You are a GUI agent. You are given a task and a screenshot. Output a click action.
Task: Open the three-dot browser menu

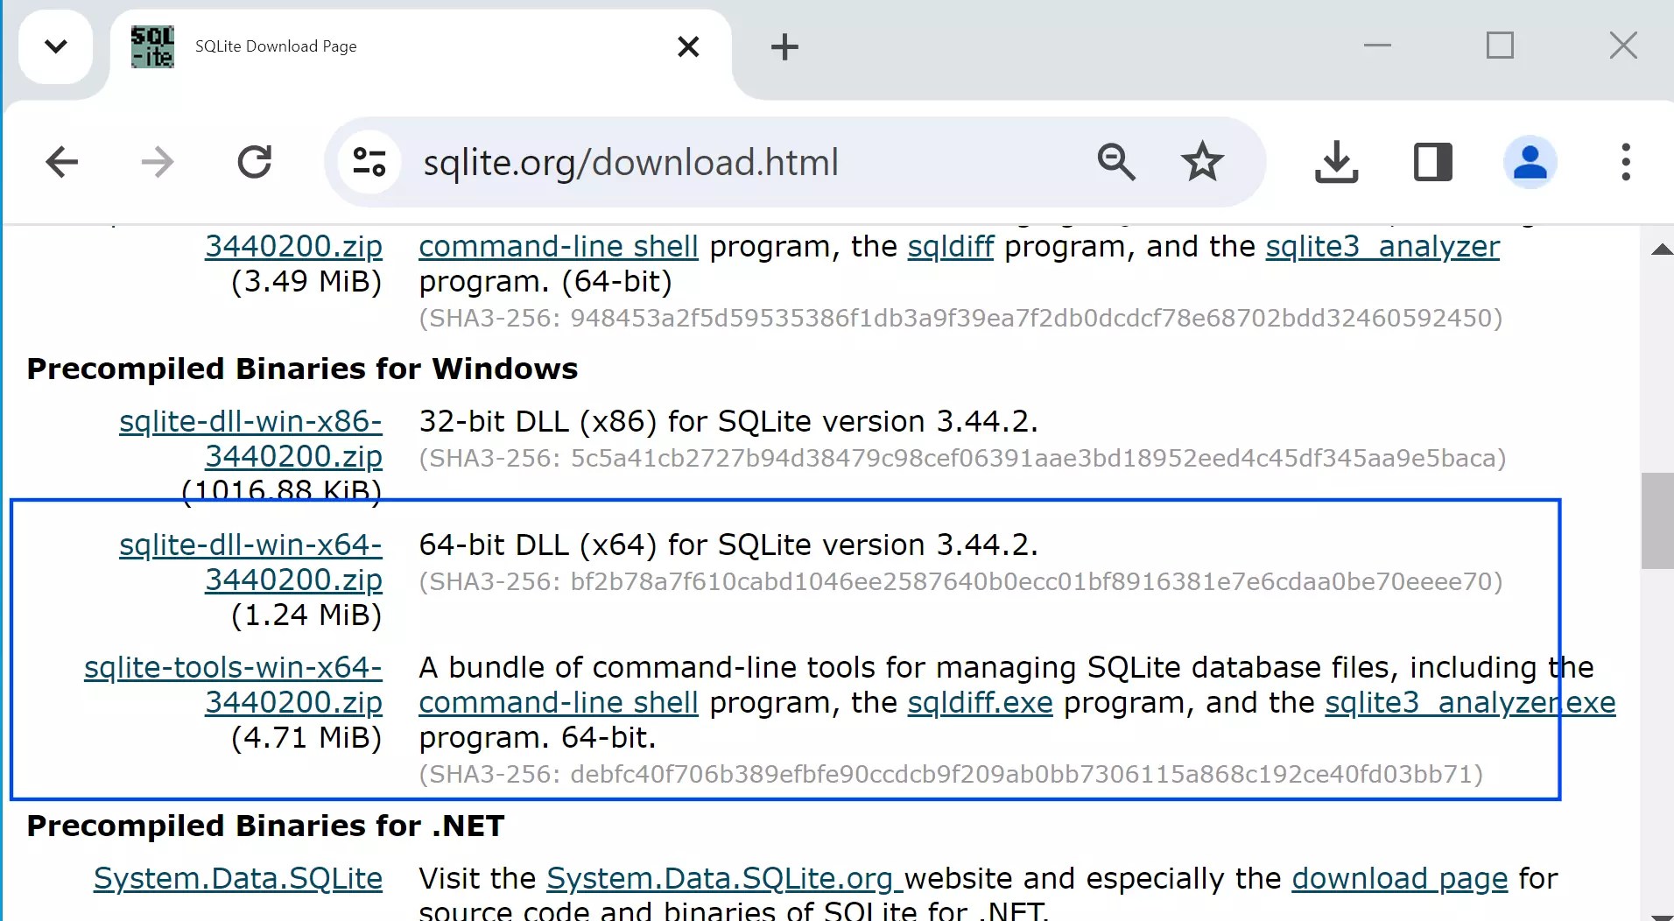pyautogui.click(x=1626, y=162)
